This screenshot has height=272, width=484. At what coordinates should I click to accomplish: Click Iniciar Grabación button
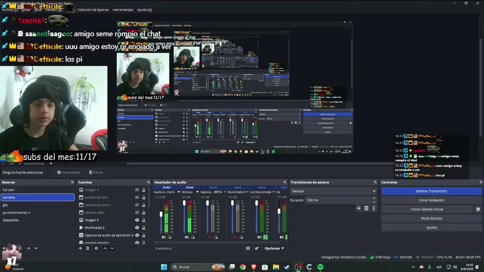[x=431, y=200]
